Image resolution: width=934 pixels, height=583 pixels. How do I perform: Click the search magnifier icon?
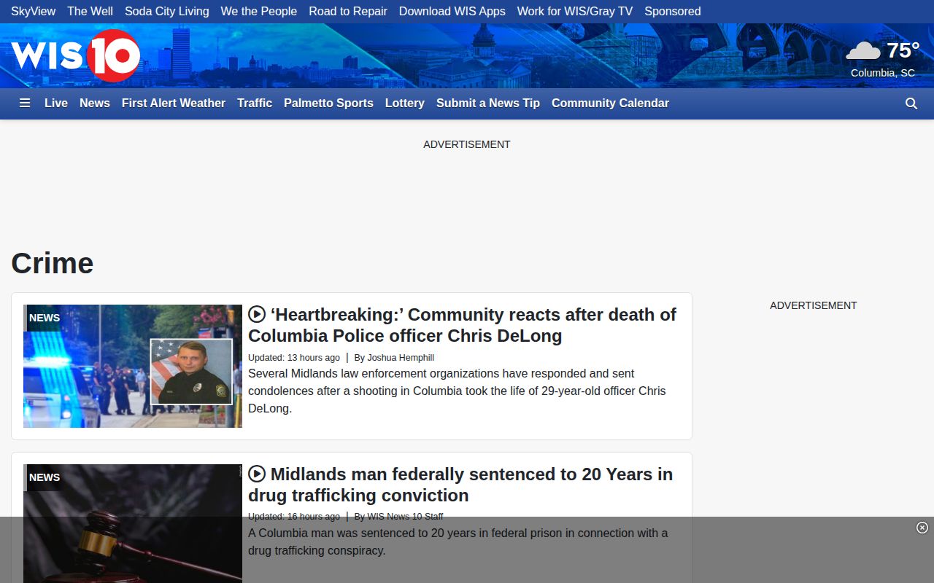pos(911,103)
